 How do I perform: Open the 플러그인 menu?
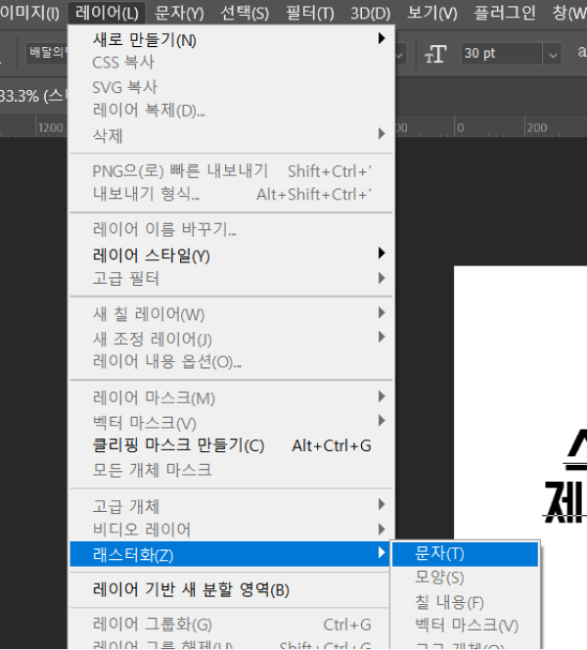click(x=505, y=13)
